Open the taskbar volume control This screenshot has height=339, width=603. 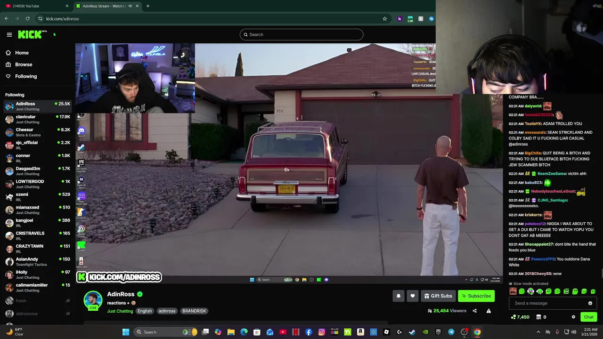(x=574, y=332)
